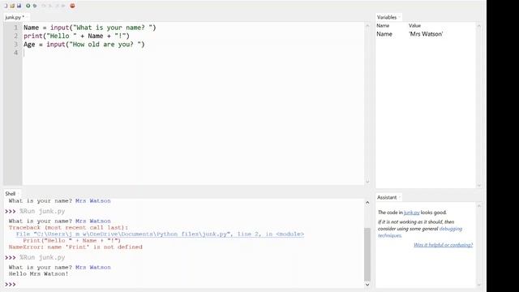Click the Assistant scrollbar up arrow
The width and height of the screenshot is (519, 292).
479,206
